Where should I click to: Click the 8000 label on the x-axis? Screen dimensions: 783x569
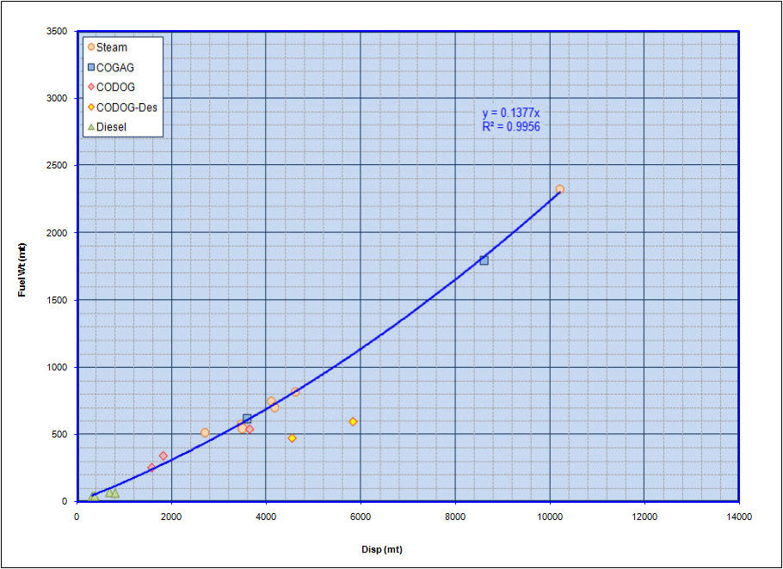click(455, 516)
